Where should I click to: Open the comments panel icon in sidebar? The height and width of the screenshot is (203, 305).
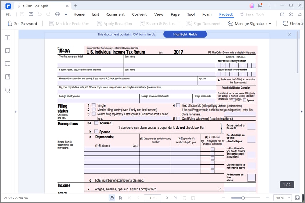click(7, 64)
